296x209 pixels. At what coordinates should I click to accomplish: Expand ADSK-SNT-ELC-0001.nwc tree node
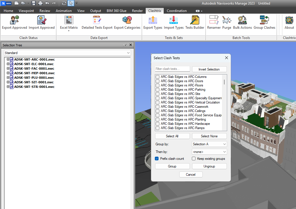(8, 64)
